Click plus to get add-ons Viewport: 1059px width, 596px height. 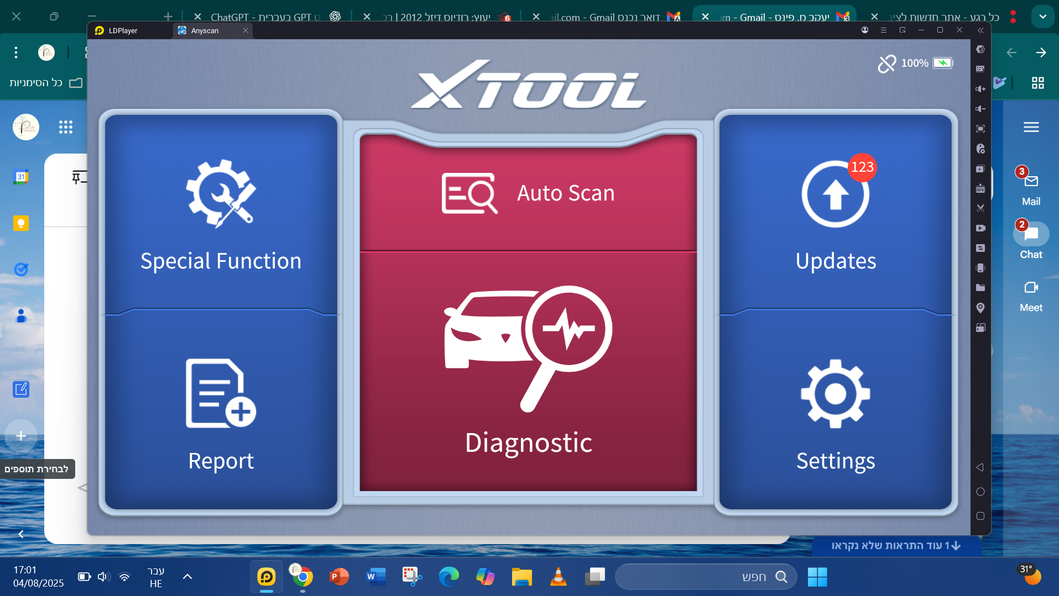click(x=21, y=436)
